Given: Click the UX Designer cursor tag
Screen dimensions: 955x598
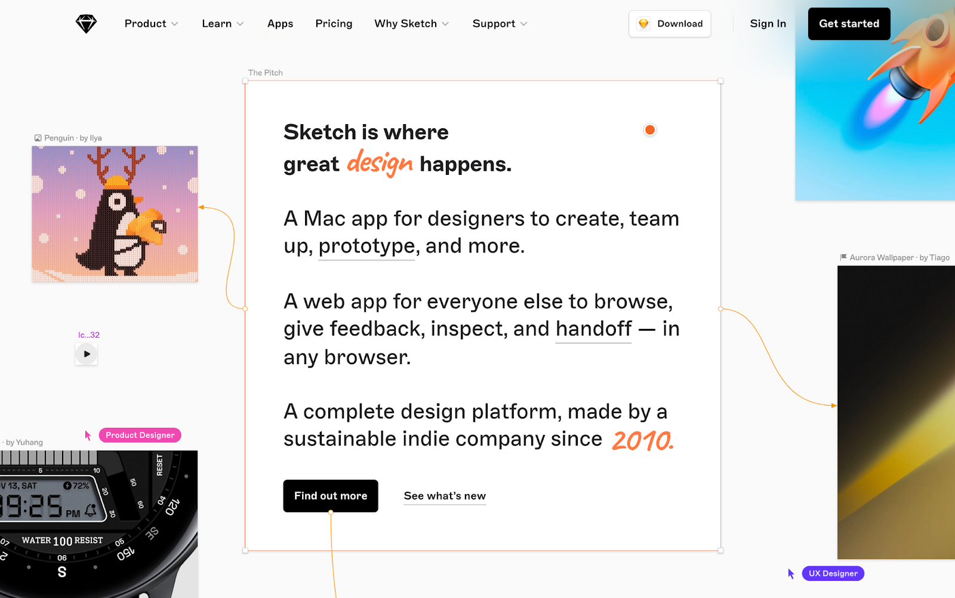Looking at the screenshot, I should pos(833,574).
